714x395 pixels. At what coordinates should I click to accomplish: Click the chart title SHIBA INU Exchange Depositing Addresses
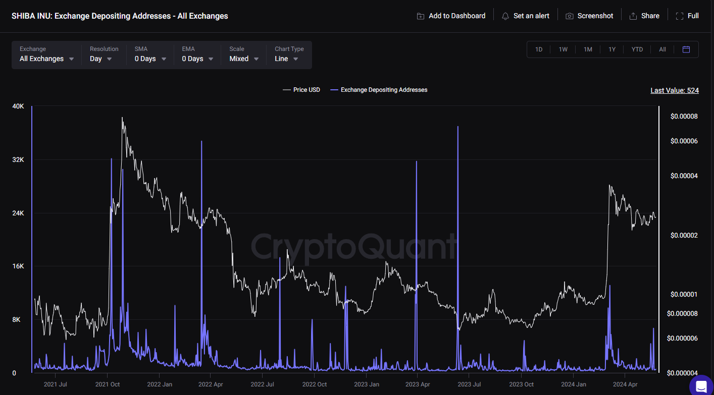coord(120,16)
